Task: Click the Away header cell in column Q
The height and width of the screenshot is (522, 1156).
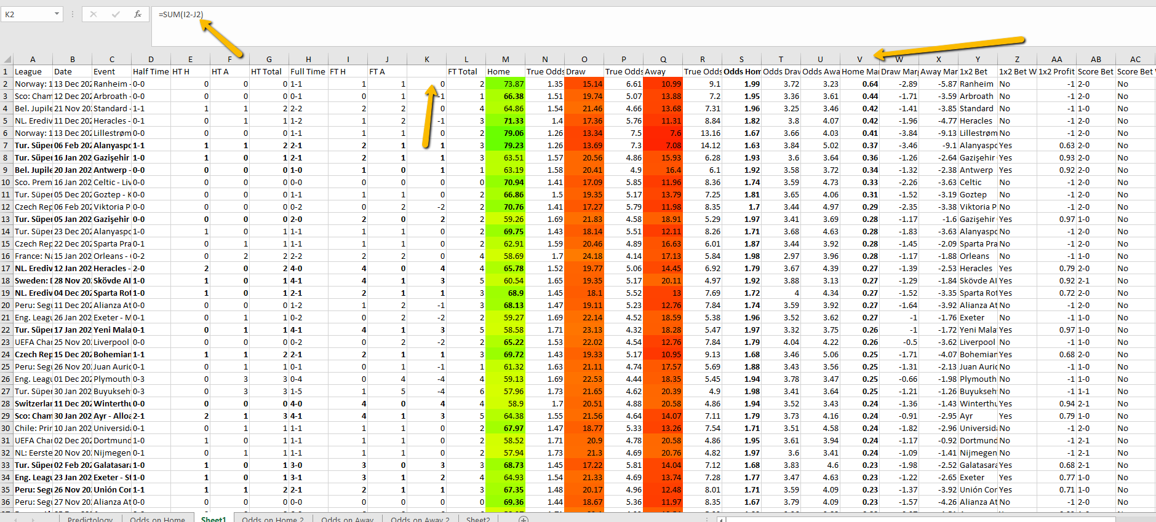Action: 663,71
